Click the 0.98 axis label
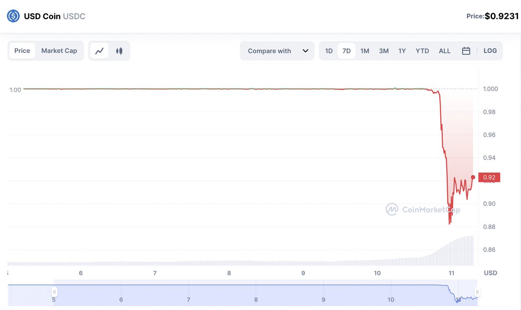This screenshot has width=521, height=310. coord(489,112)
